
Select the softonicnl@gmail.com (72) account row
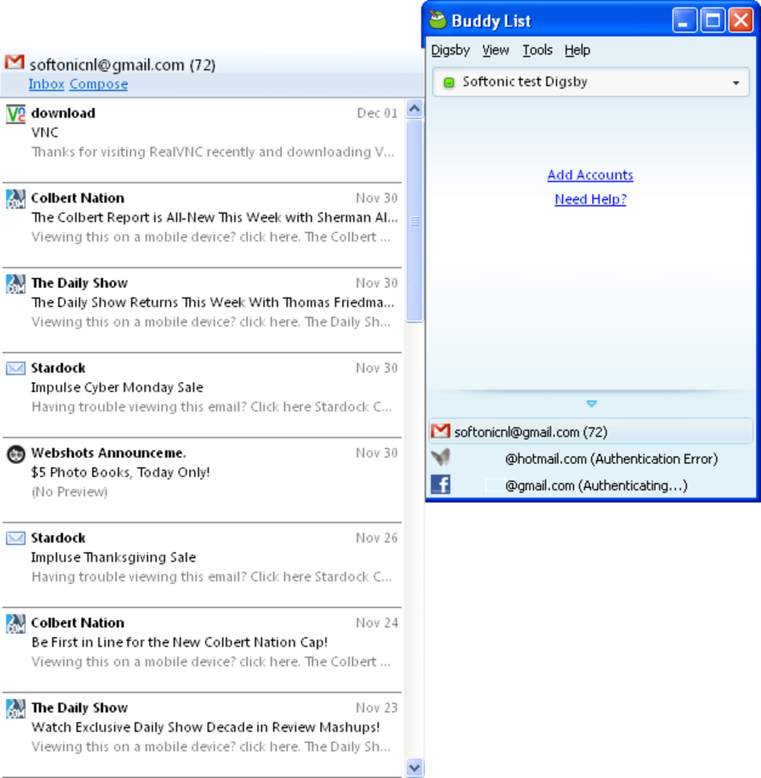pos(591,432)
